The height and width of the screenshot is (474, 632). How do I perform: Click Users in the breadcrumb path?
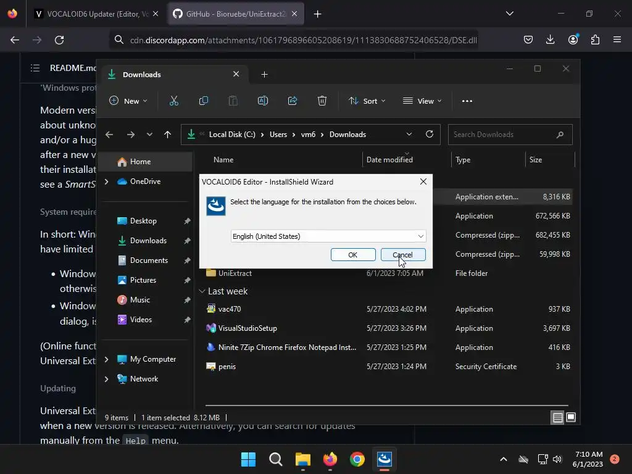[x=278, y=135]
